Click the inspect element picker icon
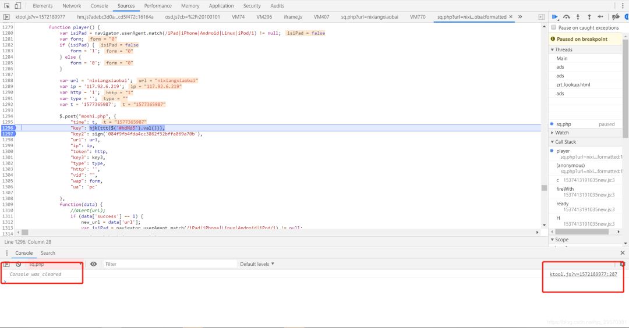 point(6,6)
